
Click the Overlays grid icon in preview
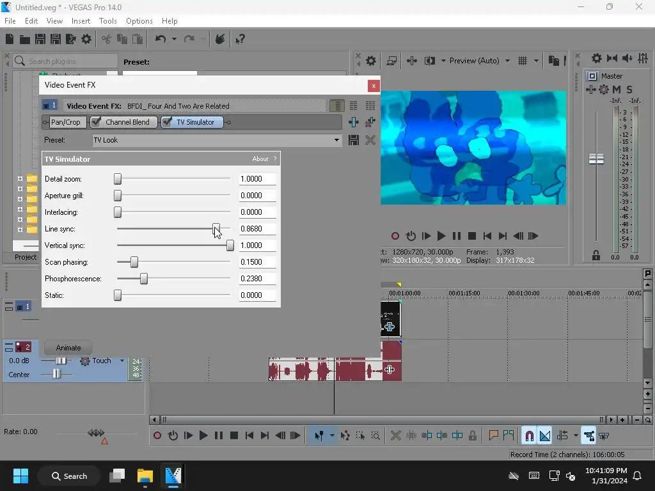click(522, 61)
